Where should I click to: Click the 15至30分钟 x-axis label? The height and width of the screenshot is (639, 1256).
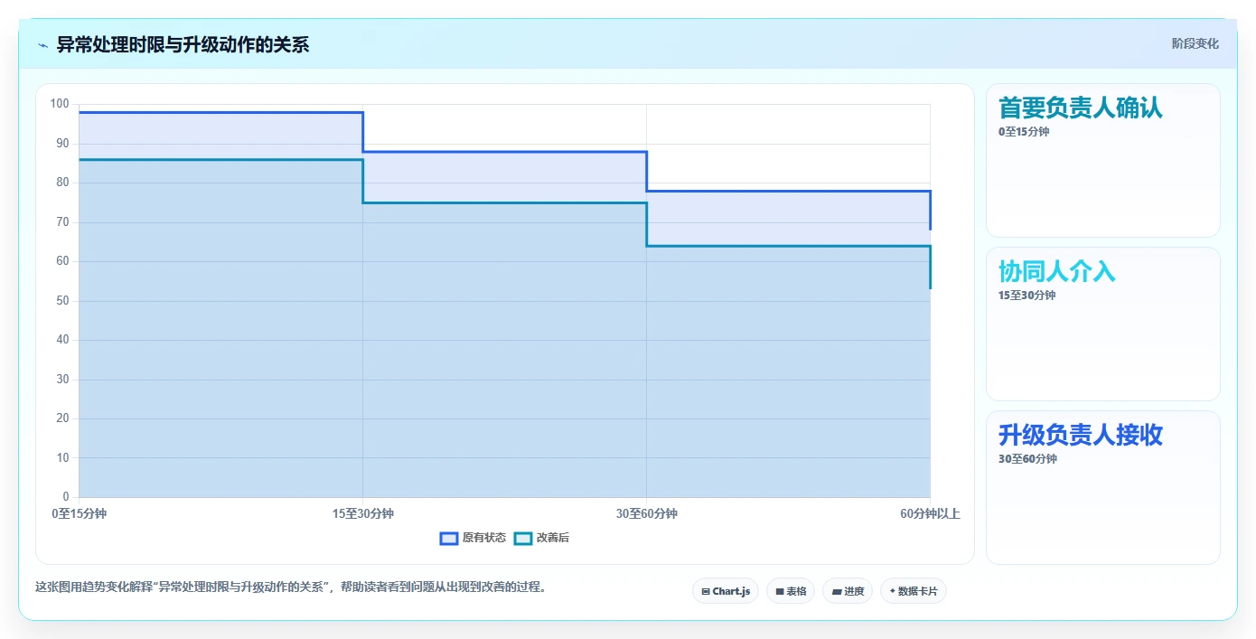pos(363,513)
